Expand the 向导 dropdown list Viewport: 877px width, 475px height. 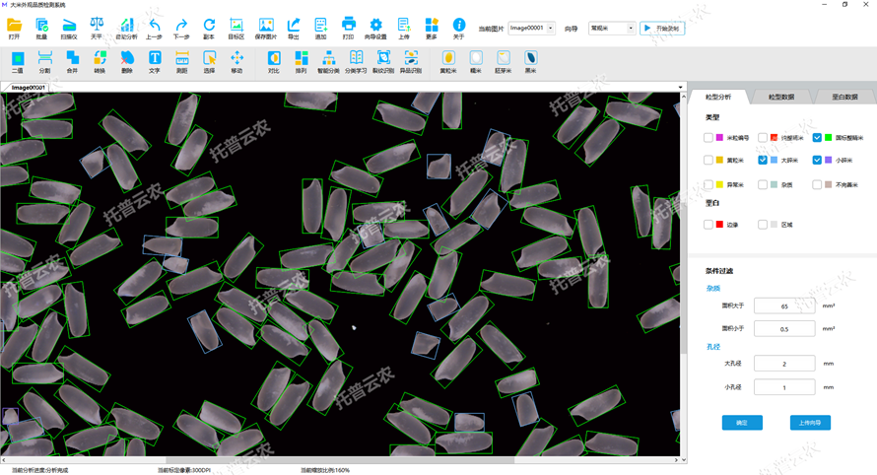tap(631, 29)
